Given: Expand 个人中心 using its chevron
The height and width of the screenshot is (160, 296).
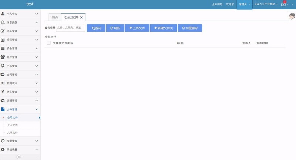Looking at the screenshot, I should coord(37,14).
